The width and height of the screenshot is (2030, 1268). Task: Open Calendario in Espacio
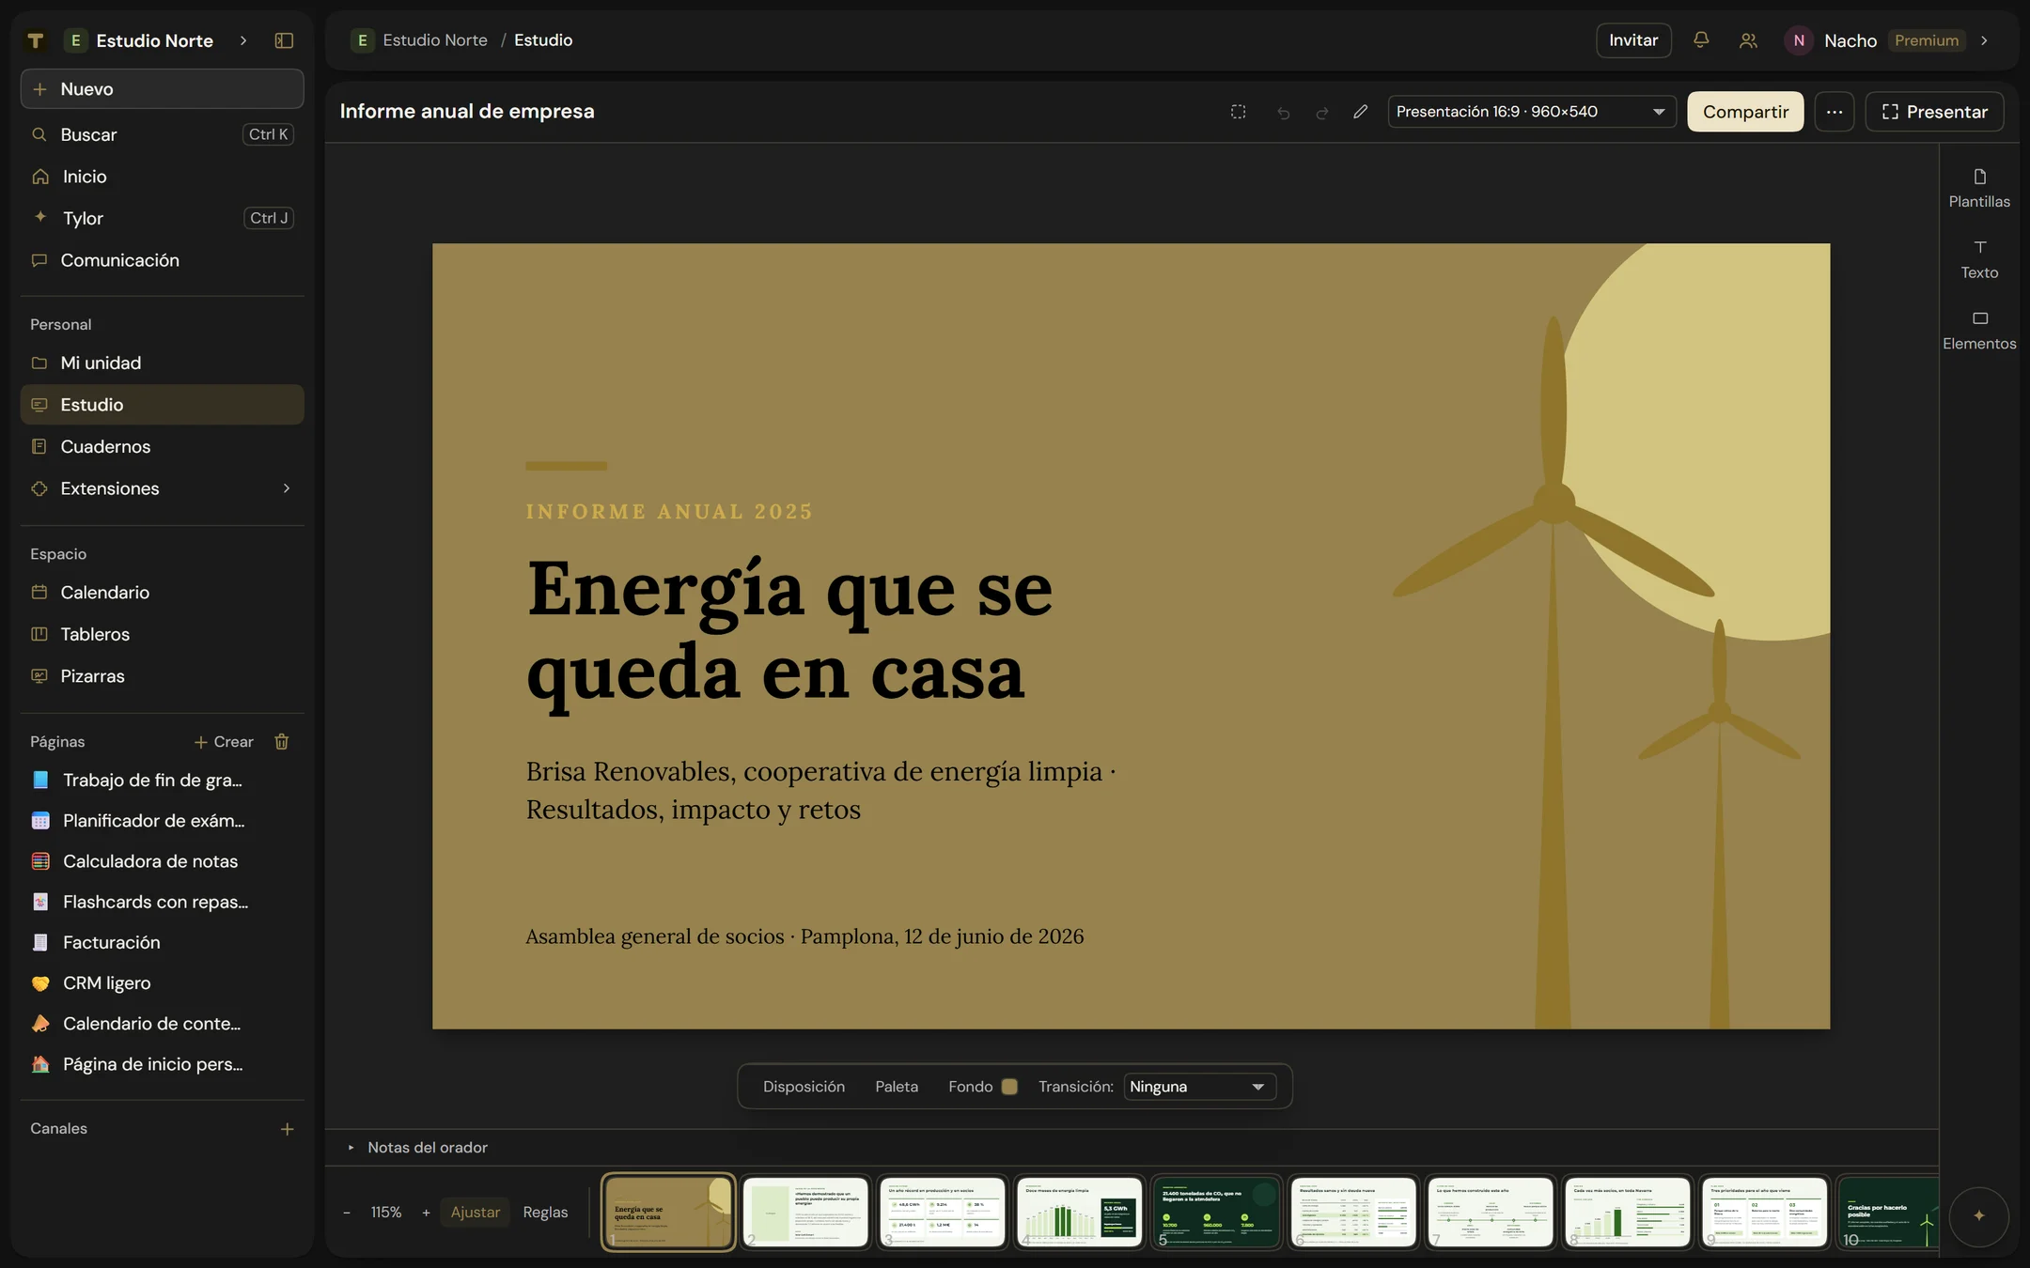point(162,593)
